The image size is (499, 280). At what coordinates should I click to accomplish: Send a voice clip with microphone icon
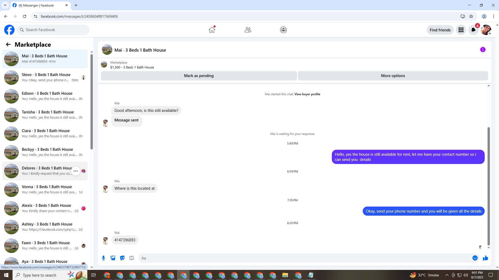pyautogui.click(x=103, y=258)
